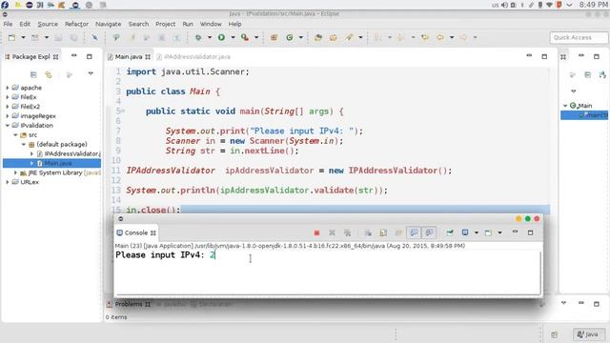610x343 pixels.
Task: Select IPAddressValidator.java in Package Explorer
Action: [72, 153]
